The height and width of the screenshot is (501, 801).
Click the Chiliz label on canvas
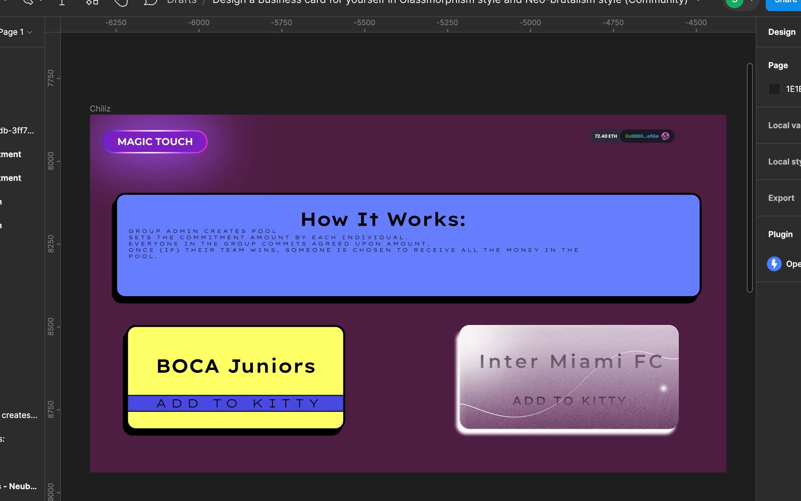point(100,109)
